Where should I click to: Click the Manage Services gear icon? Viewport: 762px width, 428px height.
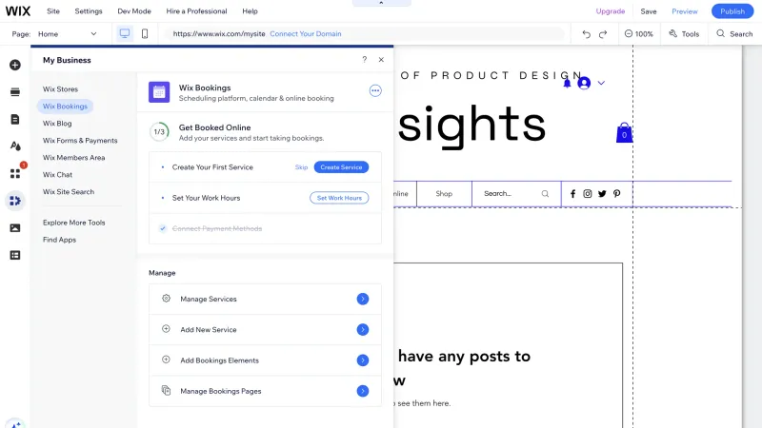166,299
